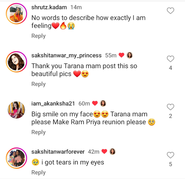The height and width of the screenshot is (179, 185).
Task: View the 5 likes count on sakshitanwarforever's comment
Action: point(171,164)
